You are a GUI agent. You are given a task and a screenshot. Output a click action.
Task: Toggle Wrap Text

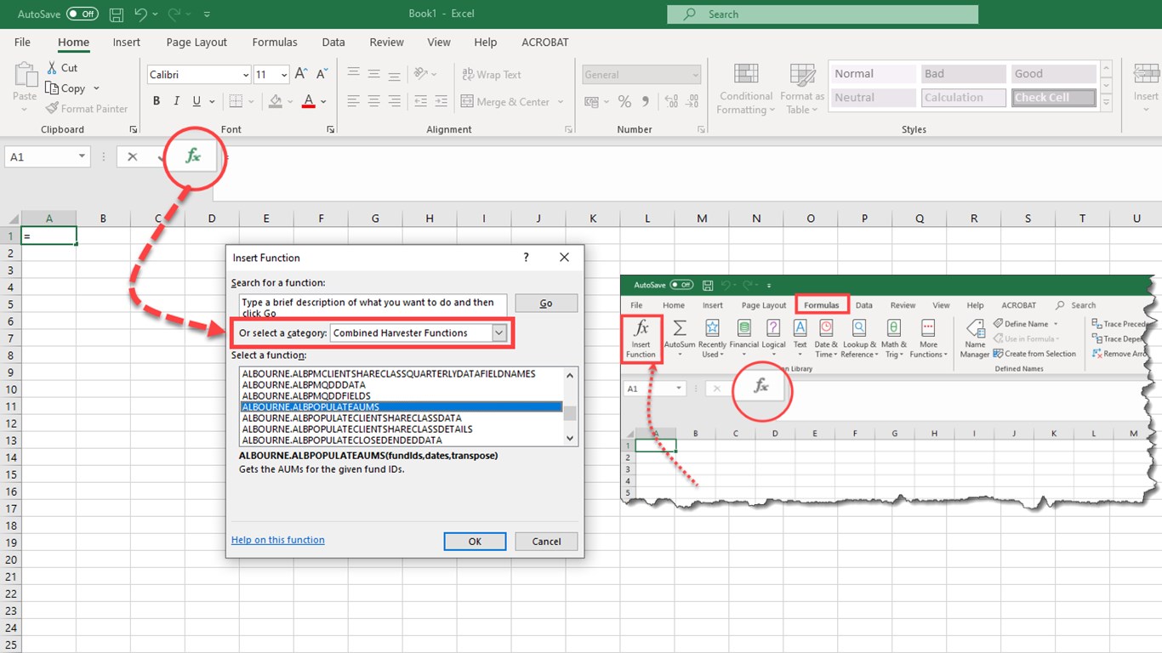492,75
